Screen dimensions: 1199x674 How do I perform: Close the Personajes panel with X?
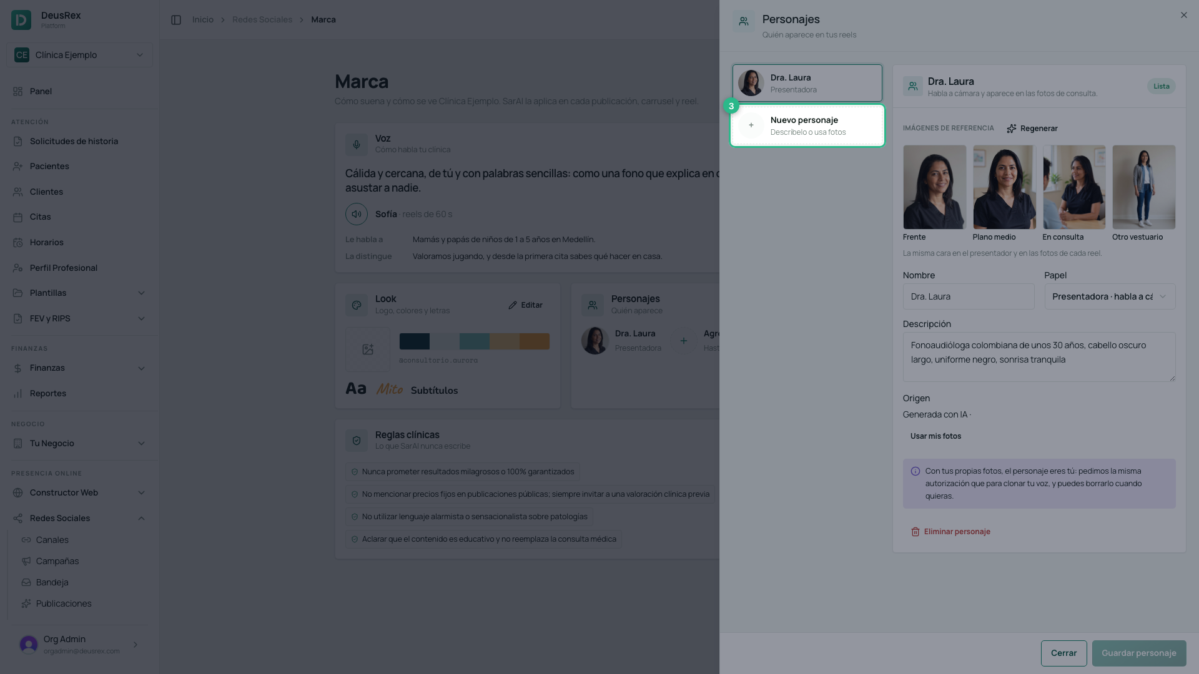pos(1184,15)
